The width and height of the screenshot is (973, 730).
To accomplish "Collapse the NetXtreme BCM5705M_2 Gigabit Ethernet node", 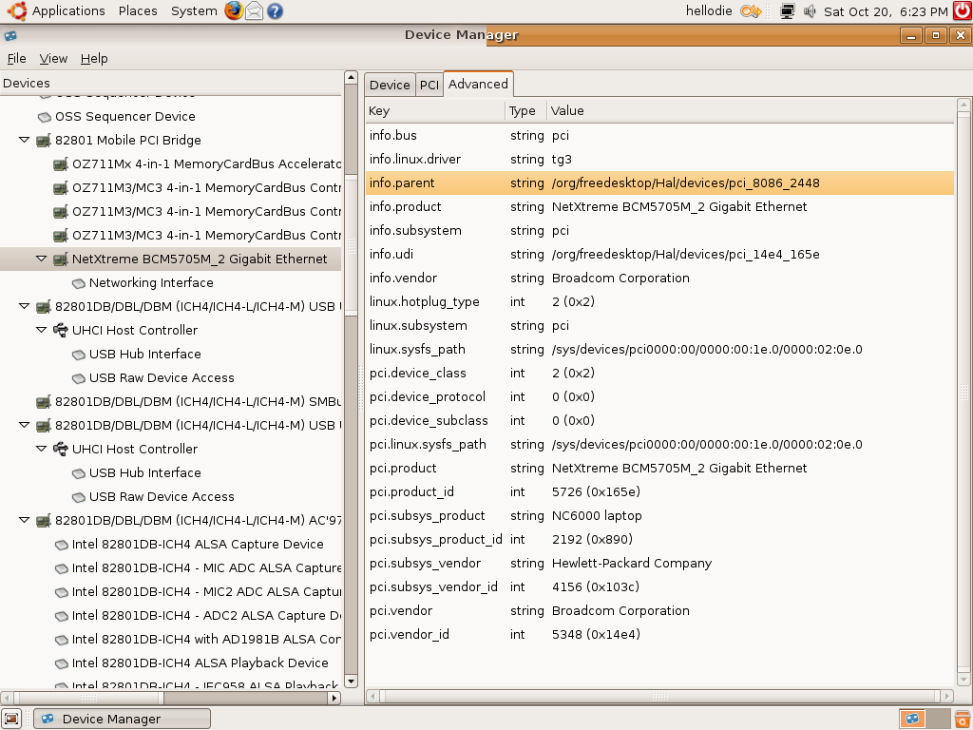I will click(42, 259).
